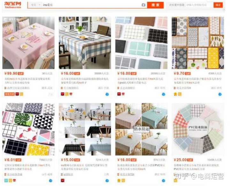
Task: Click the Taobao logo
Action: click(x=13, y=5)
